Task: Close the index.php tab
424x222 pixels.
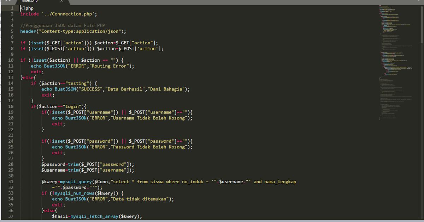Action: (61, 1)
